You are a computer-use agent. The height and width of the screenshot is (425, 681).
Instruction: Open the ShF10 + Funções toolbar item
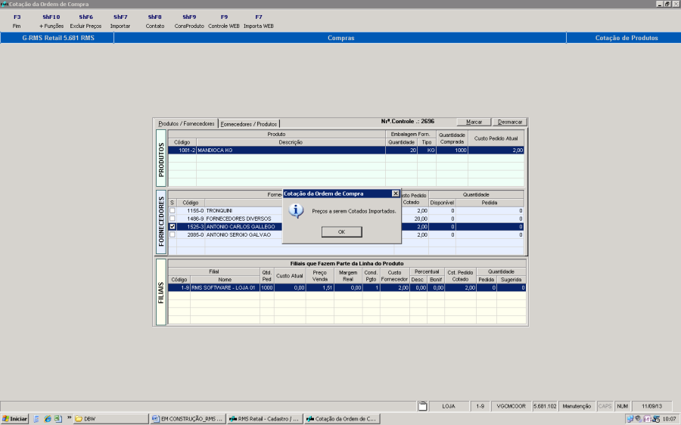click(51, 21)
